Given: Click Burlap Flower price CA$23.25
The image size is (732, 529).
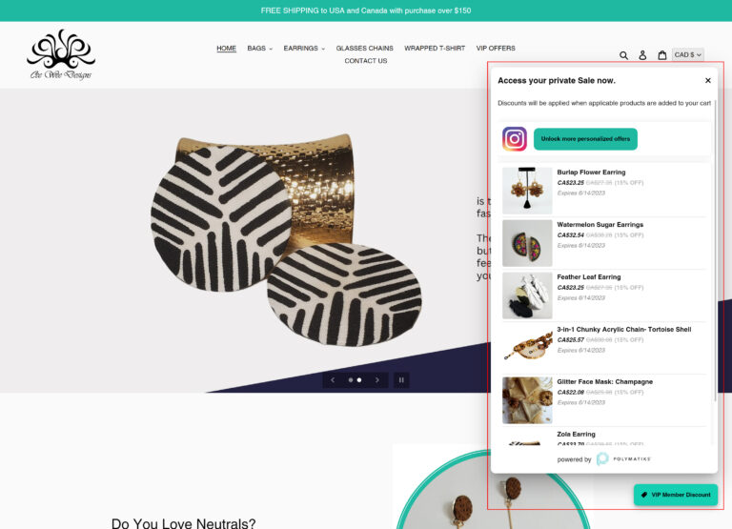Looking at the screenshot, I should pos(571,183).
